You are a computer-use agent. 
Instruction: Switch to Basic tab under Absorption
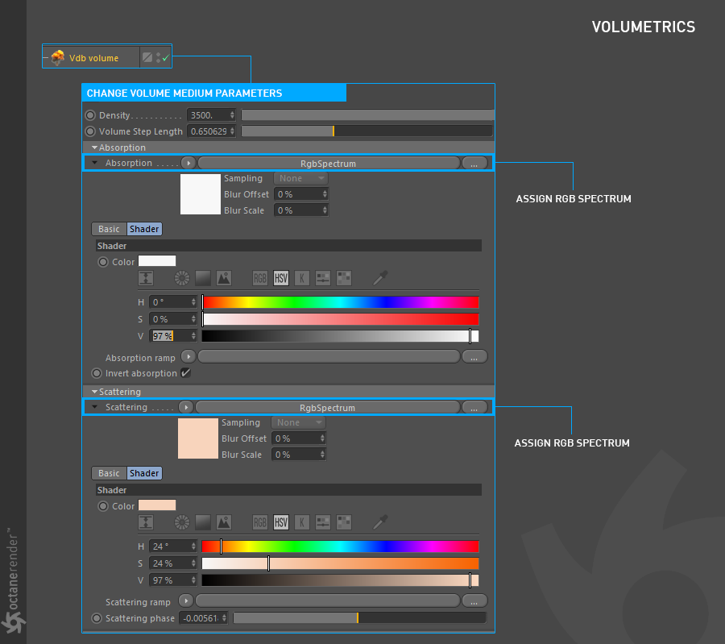pos(109,229)
